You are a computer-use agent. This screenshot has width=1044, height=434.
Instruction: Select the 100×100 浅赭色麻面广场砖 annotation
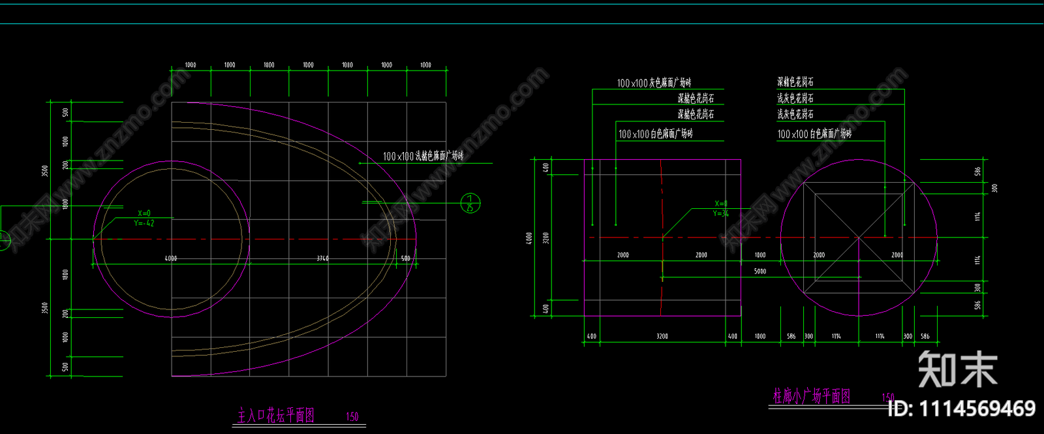click(x=423, y=156)
